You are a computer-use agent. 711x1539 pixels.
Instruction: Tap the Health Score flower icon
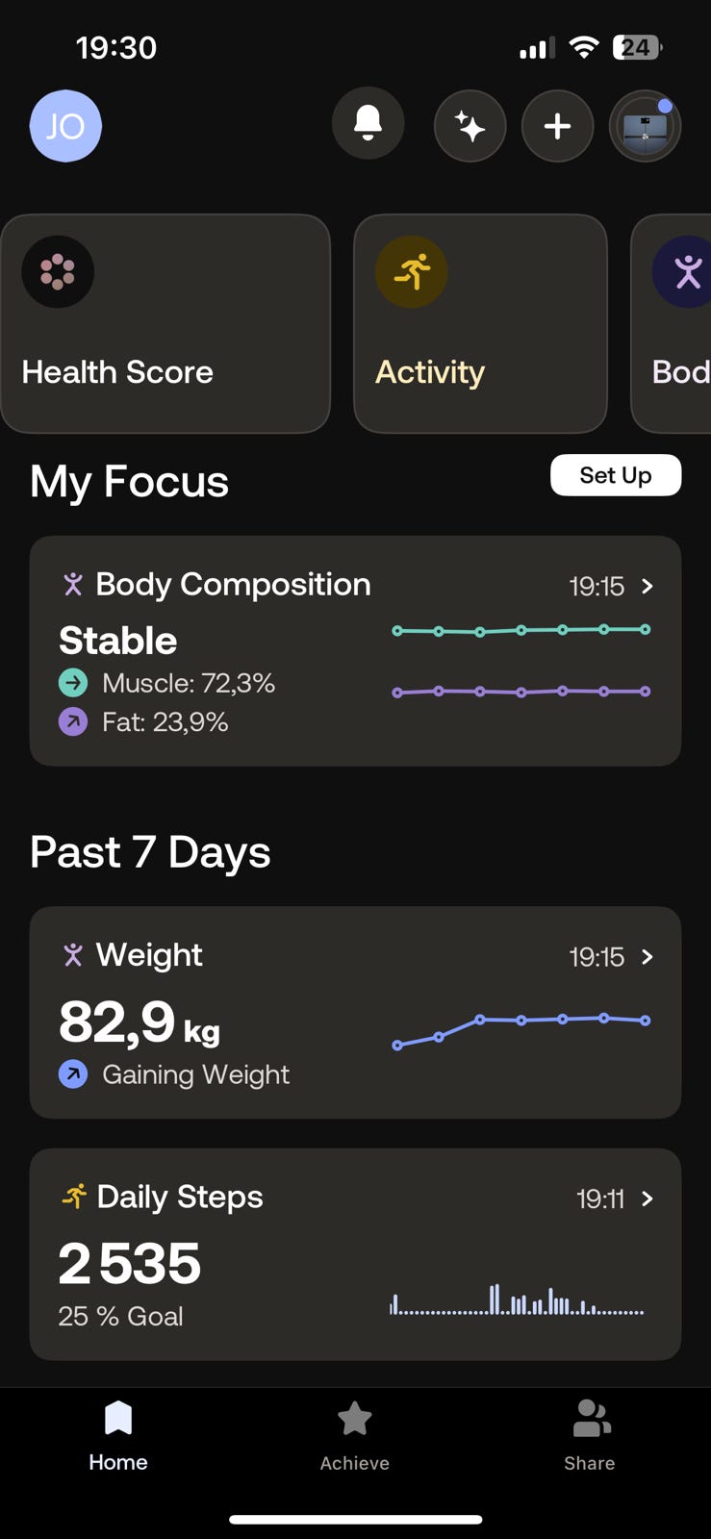pos(58,272)
